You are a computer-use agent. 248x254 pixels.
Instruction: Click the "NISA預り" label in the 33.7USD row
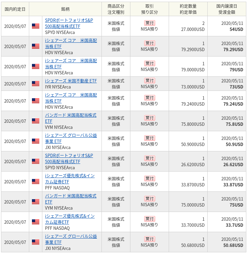(x=149, y=225)
